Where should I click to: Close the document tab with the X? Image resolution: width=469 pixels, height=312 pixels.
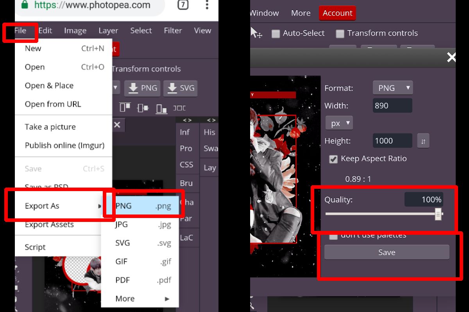(117, 125)
